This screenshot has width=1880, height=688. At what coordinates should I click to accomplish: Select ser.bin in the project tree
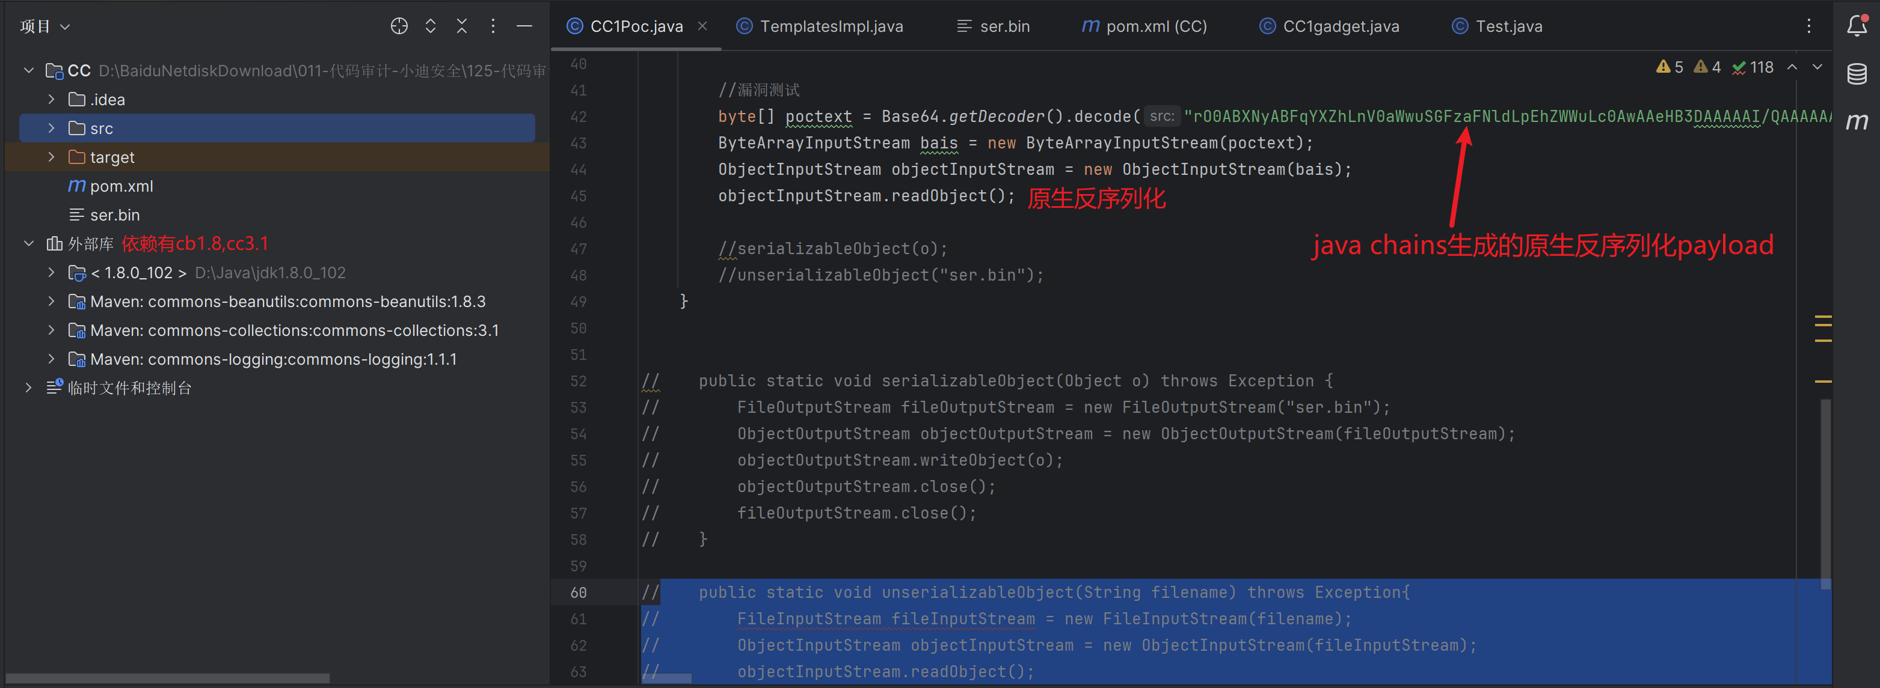coord(115,215)
